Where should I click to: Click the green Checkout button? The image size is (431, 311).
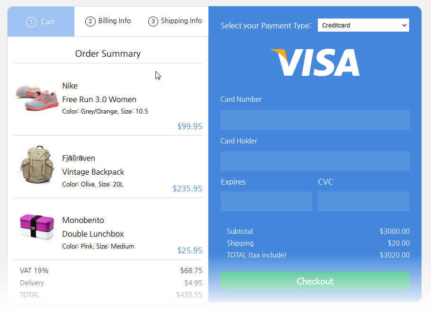point(315,281)
